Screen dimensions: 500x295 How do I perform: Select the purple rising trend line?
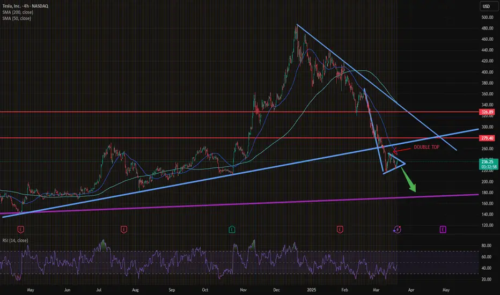click(239, 204)
